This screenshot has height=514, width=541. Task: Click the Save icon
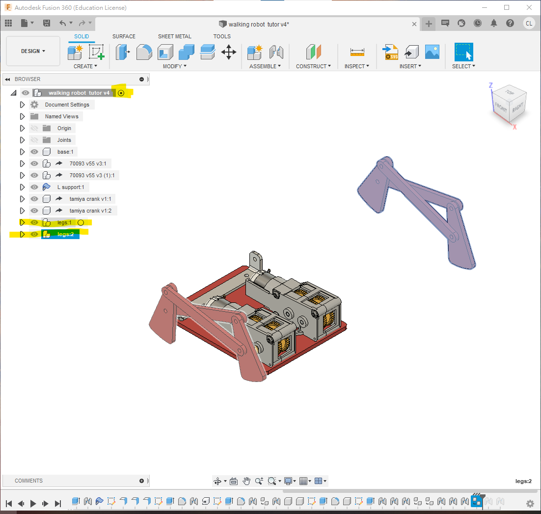click(x=47, y=23)
